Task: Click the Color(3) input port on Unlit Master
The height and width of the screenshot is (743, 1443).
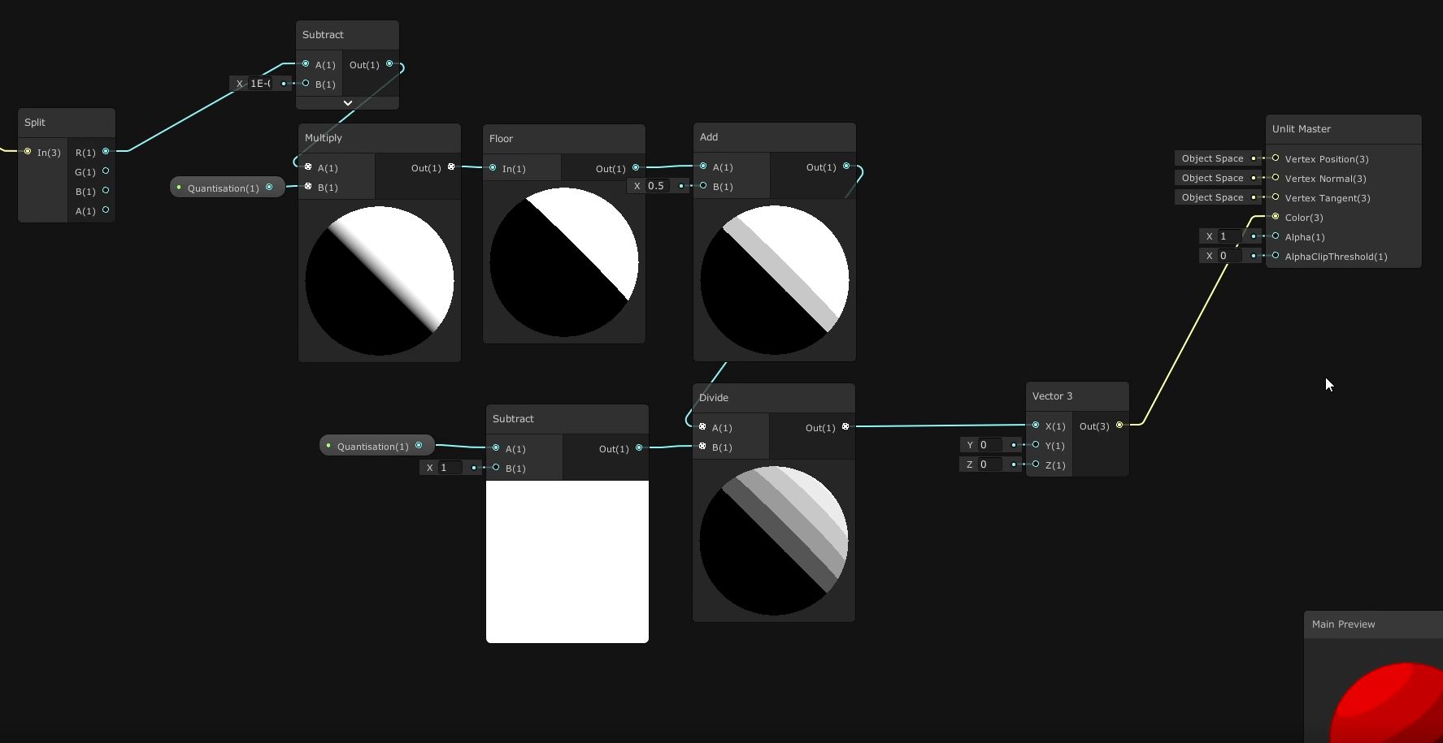Action: click(x=1276, y=217)
